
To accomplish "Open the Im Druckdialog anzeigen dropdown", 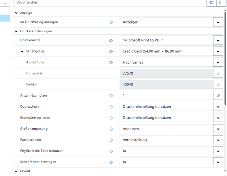I will [218, 22].
